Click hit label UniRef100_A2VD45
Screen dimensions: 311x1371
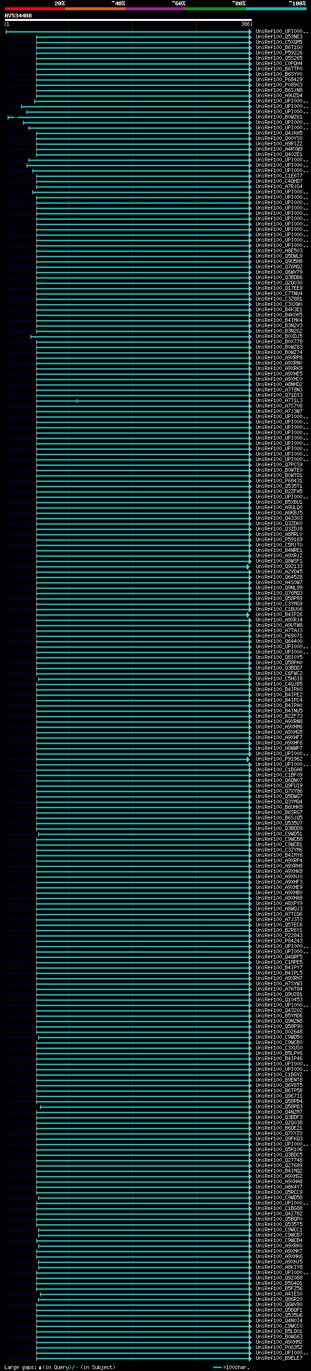pos(278,571)
